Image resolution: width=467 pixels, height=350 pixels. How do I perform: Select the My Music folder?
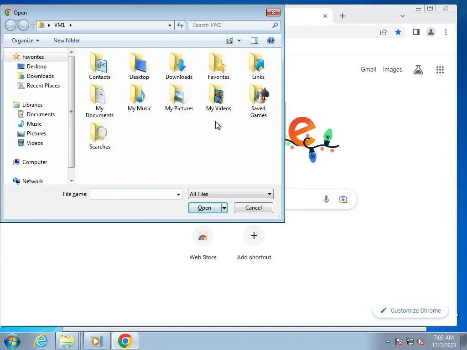click(x=140, y=98)
